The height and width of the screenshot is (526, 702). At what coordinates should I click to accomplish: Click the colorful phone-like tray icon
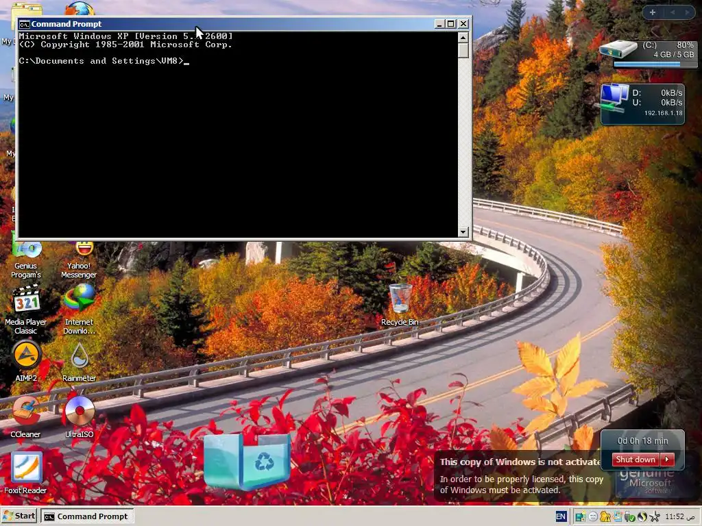618,516
